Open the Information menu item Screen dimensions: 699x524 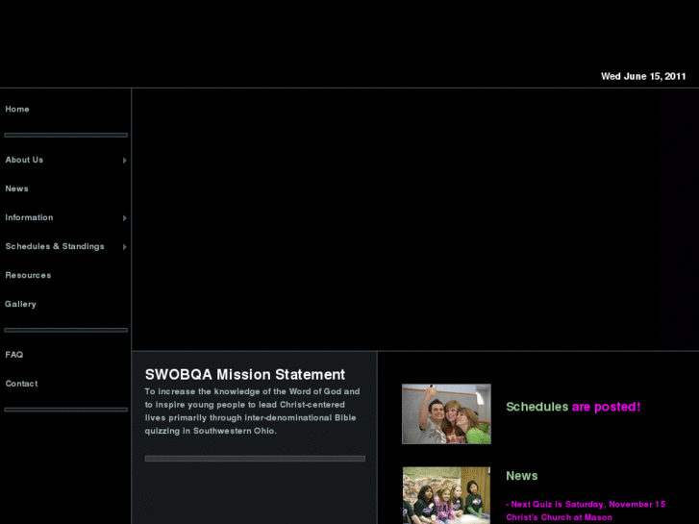(x=29, y=217)
